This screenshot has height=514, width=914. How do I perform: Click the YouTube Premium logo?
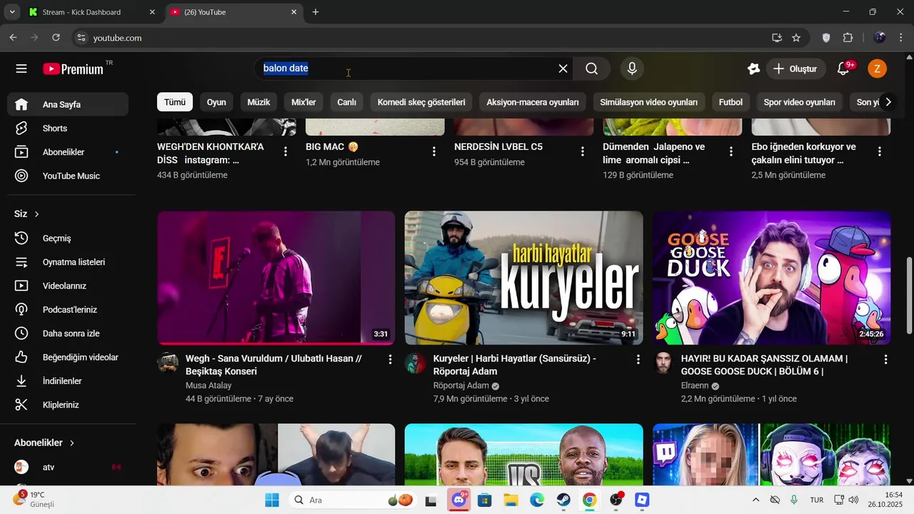coord(73,69)
